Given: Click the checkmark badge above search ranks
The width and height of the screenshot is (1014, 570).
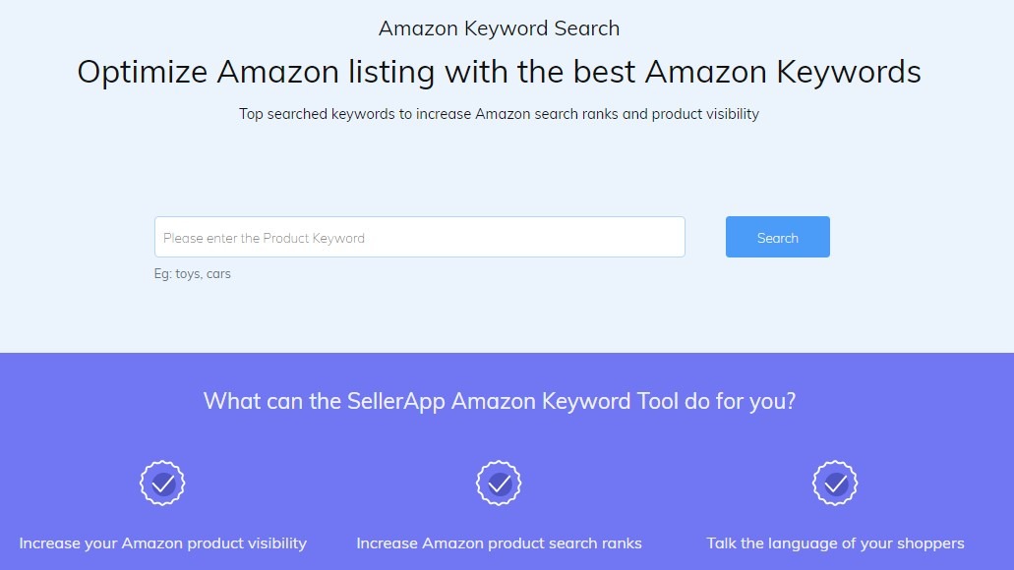Looking at the screenshot, I should tap(499, 483).
